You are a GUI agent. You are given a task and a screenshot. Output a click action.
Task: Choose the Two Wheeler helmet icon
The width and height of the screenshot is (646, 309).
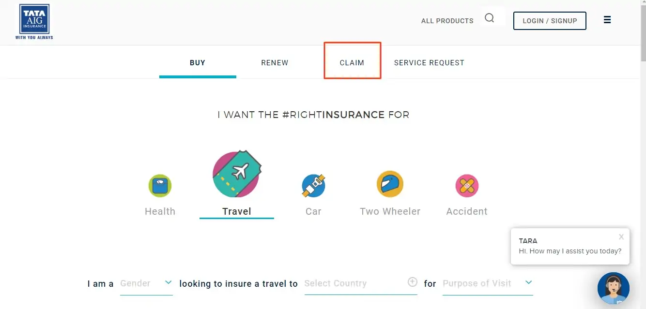[390, 184]
